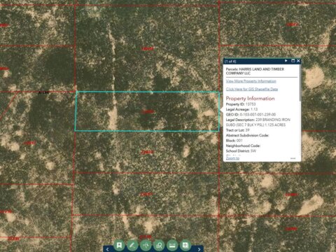Open the Bookmark widget in bottom toolbar
336x252 pixels.
(119, 245)
